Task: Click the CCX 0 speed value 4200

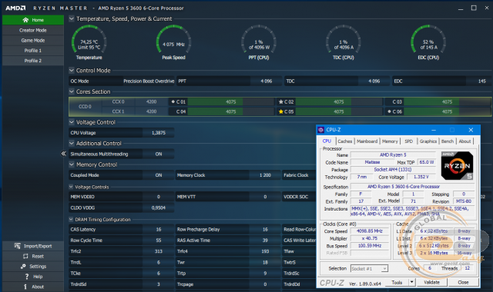Action: (x=151, y=101)
